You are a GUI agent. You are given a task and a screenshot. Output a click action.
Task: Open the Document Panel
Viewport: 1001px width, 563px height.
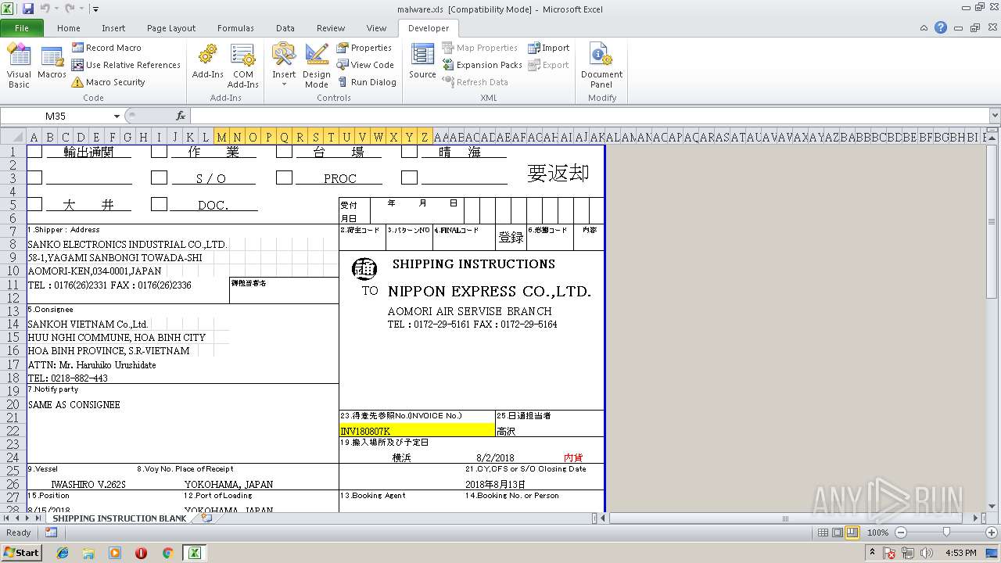tap(601, 66)
